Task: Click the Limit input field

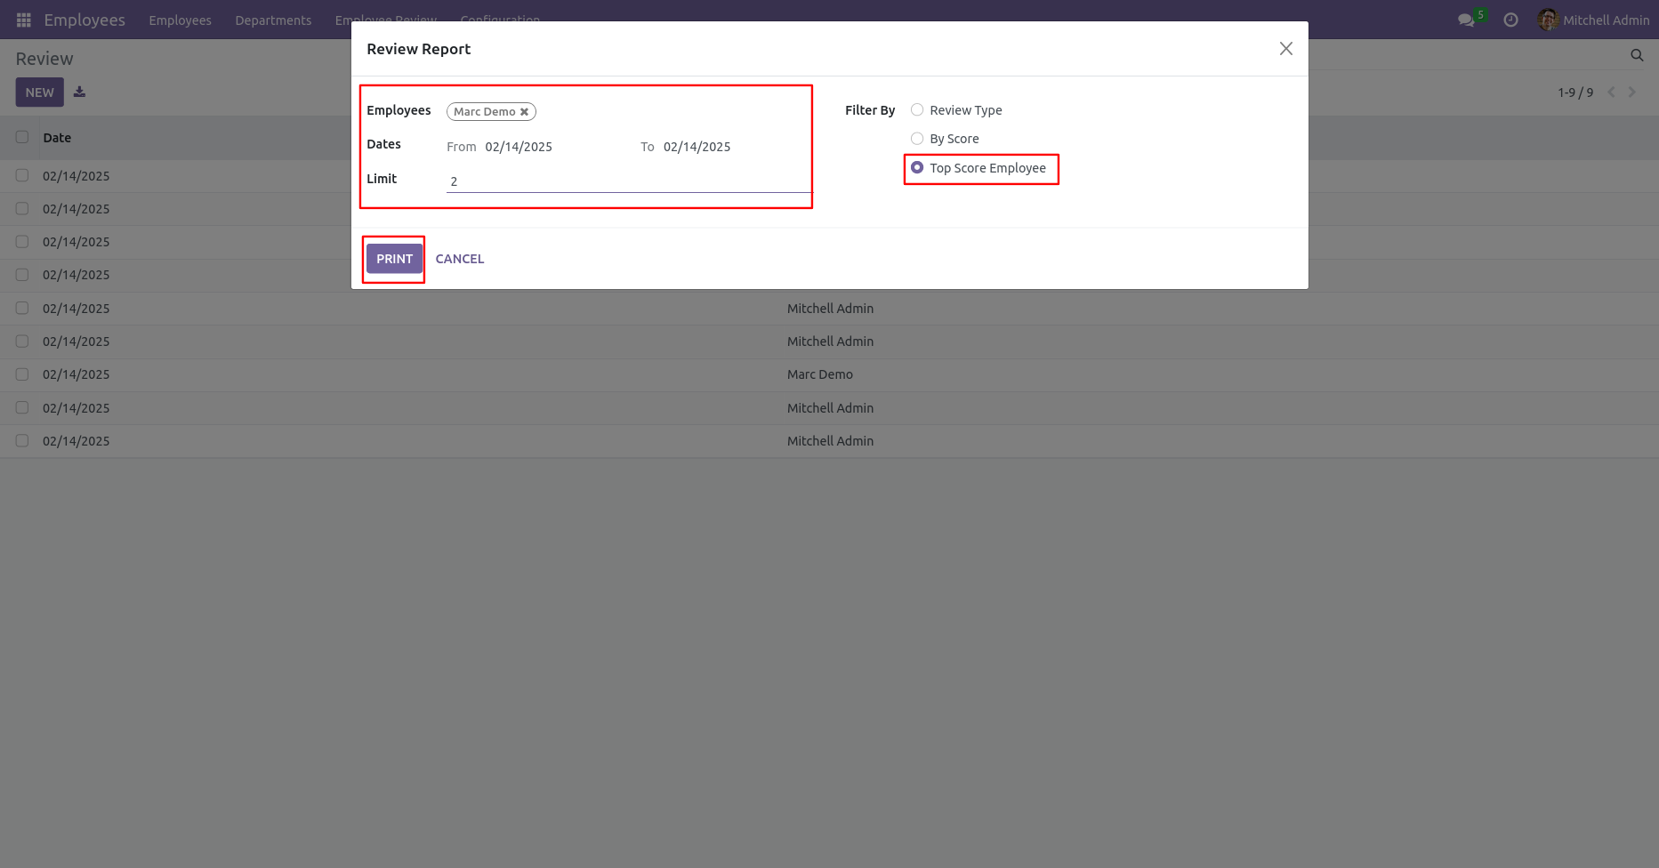Action: (629, 181)
